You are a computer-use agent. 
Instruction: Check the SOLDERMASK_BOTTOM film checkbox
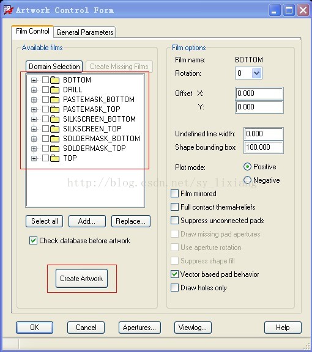[46, 139]
